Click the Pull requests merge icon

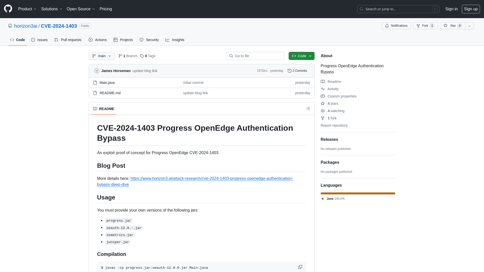56,40
